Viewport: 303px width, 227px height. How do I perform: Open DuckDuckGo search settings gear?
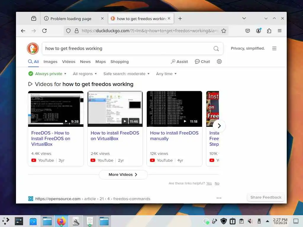[219, 61]
